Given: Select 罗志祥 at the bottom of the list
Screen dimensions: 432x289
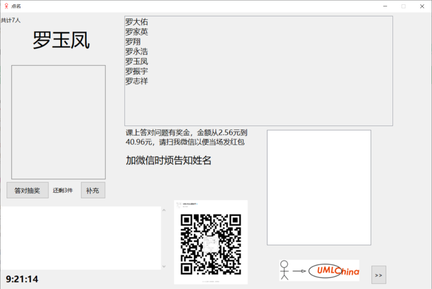Looking at the screenshot, I should coord(136,81).
